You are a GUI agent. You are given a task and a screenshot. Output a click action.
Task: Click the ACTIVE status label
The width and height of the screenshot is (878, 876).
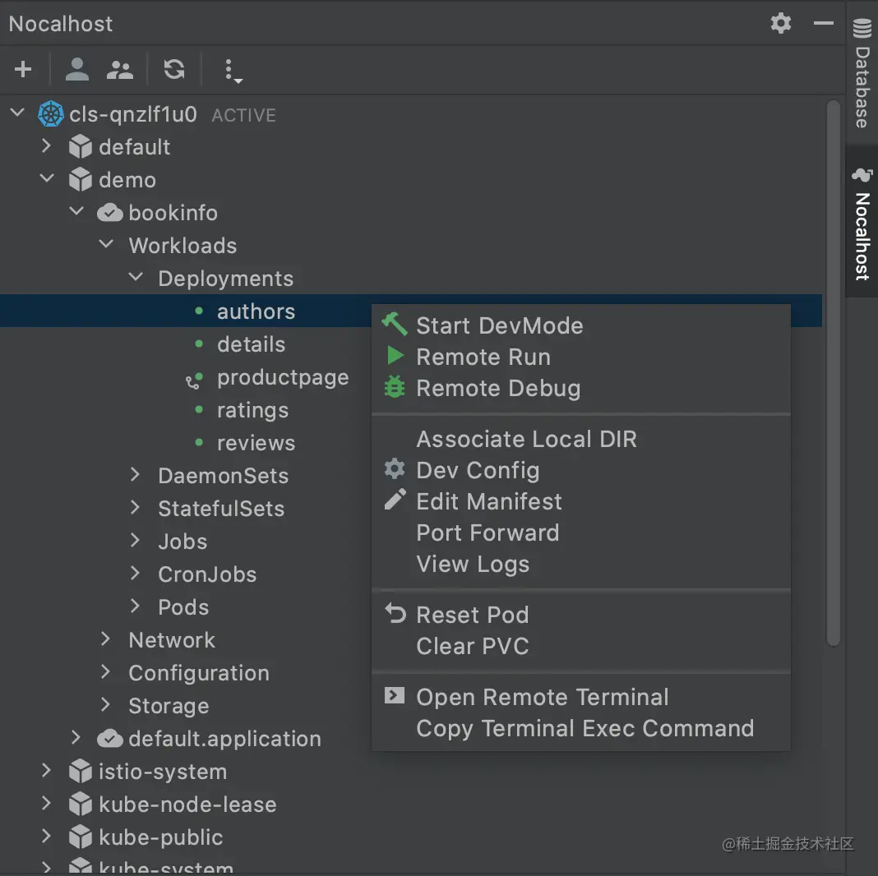(x=243, y=115)
